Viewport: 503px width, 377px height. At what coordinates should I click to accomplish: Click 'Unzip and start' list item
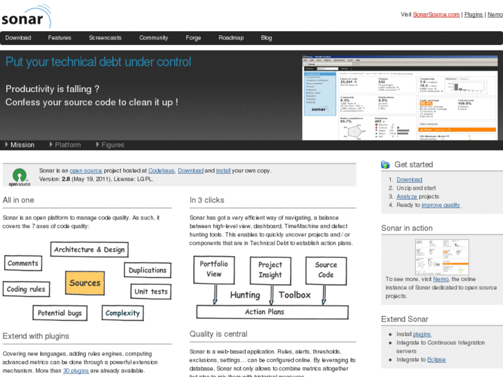tap(416, 188)
